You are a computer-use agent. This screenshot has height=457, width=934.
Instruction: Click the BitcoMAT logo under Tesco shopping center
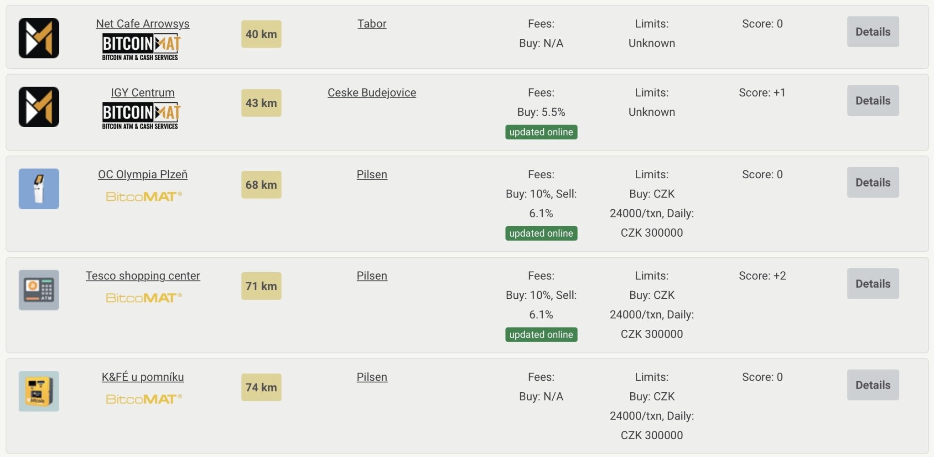144,298
